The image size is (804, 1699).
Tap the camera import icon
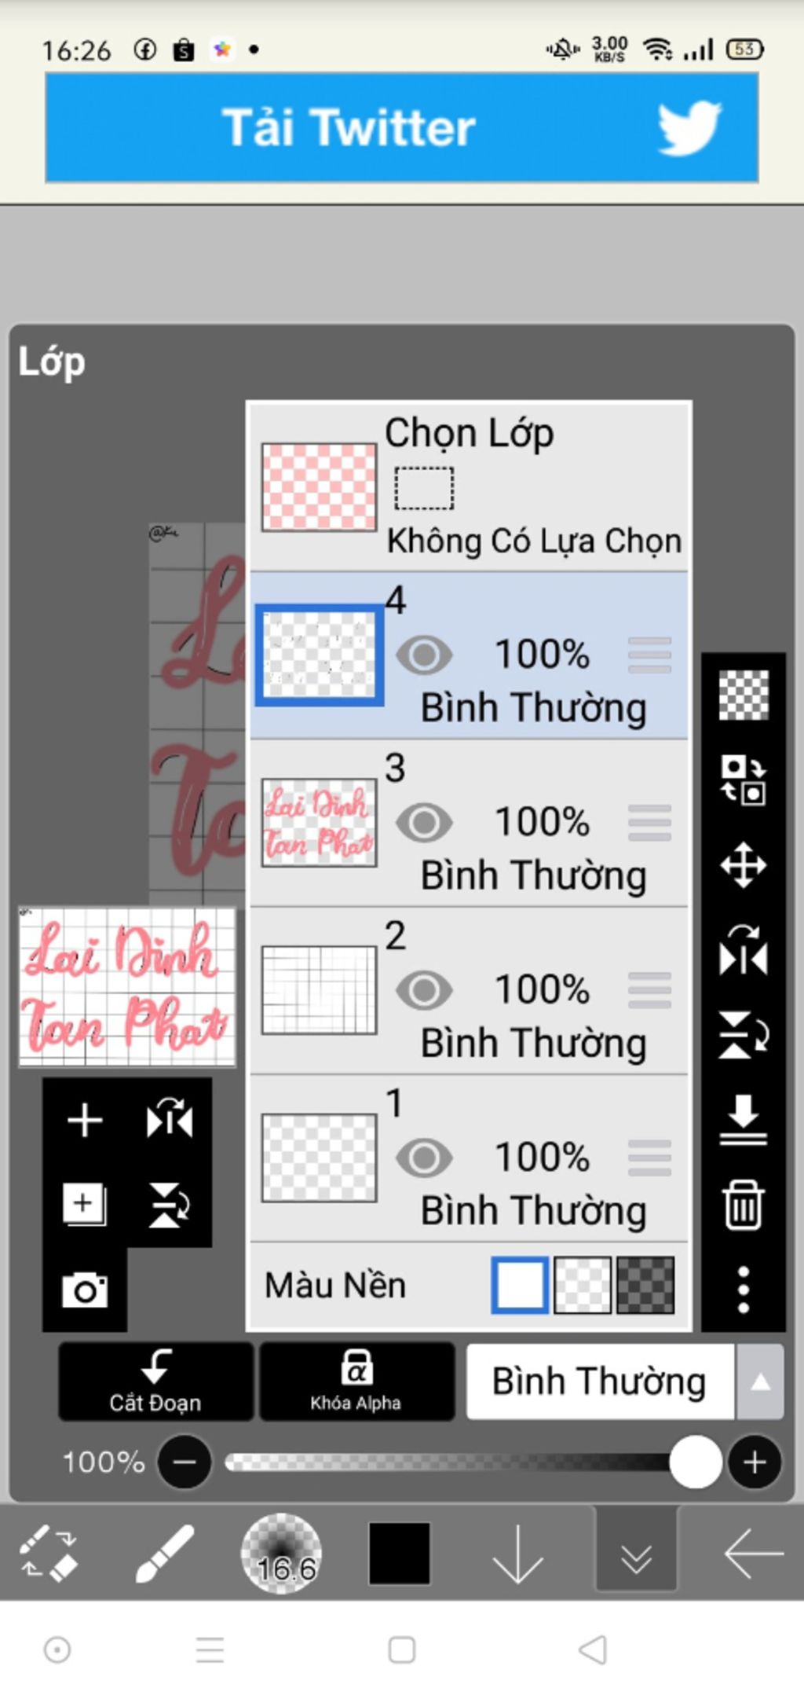click(85, 1290)
